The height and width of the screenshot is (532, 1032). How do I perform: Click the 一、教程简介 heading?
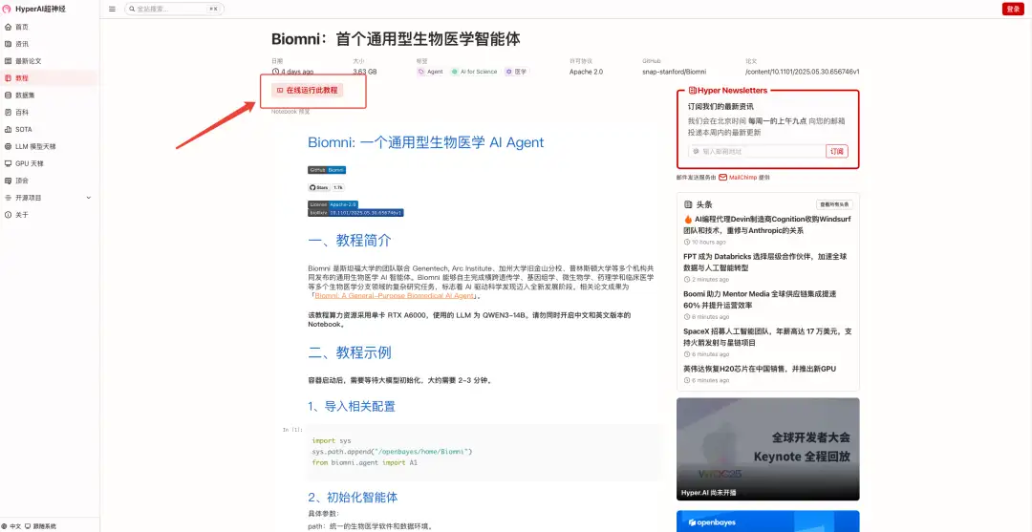[350, 241]
